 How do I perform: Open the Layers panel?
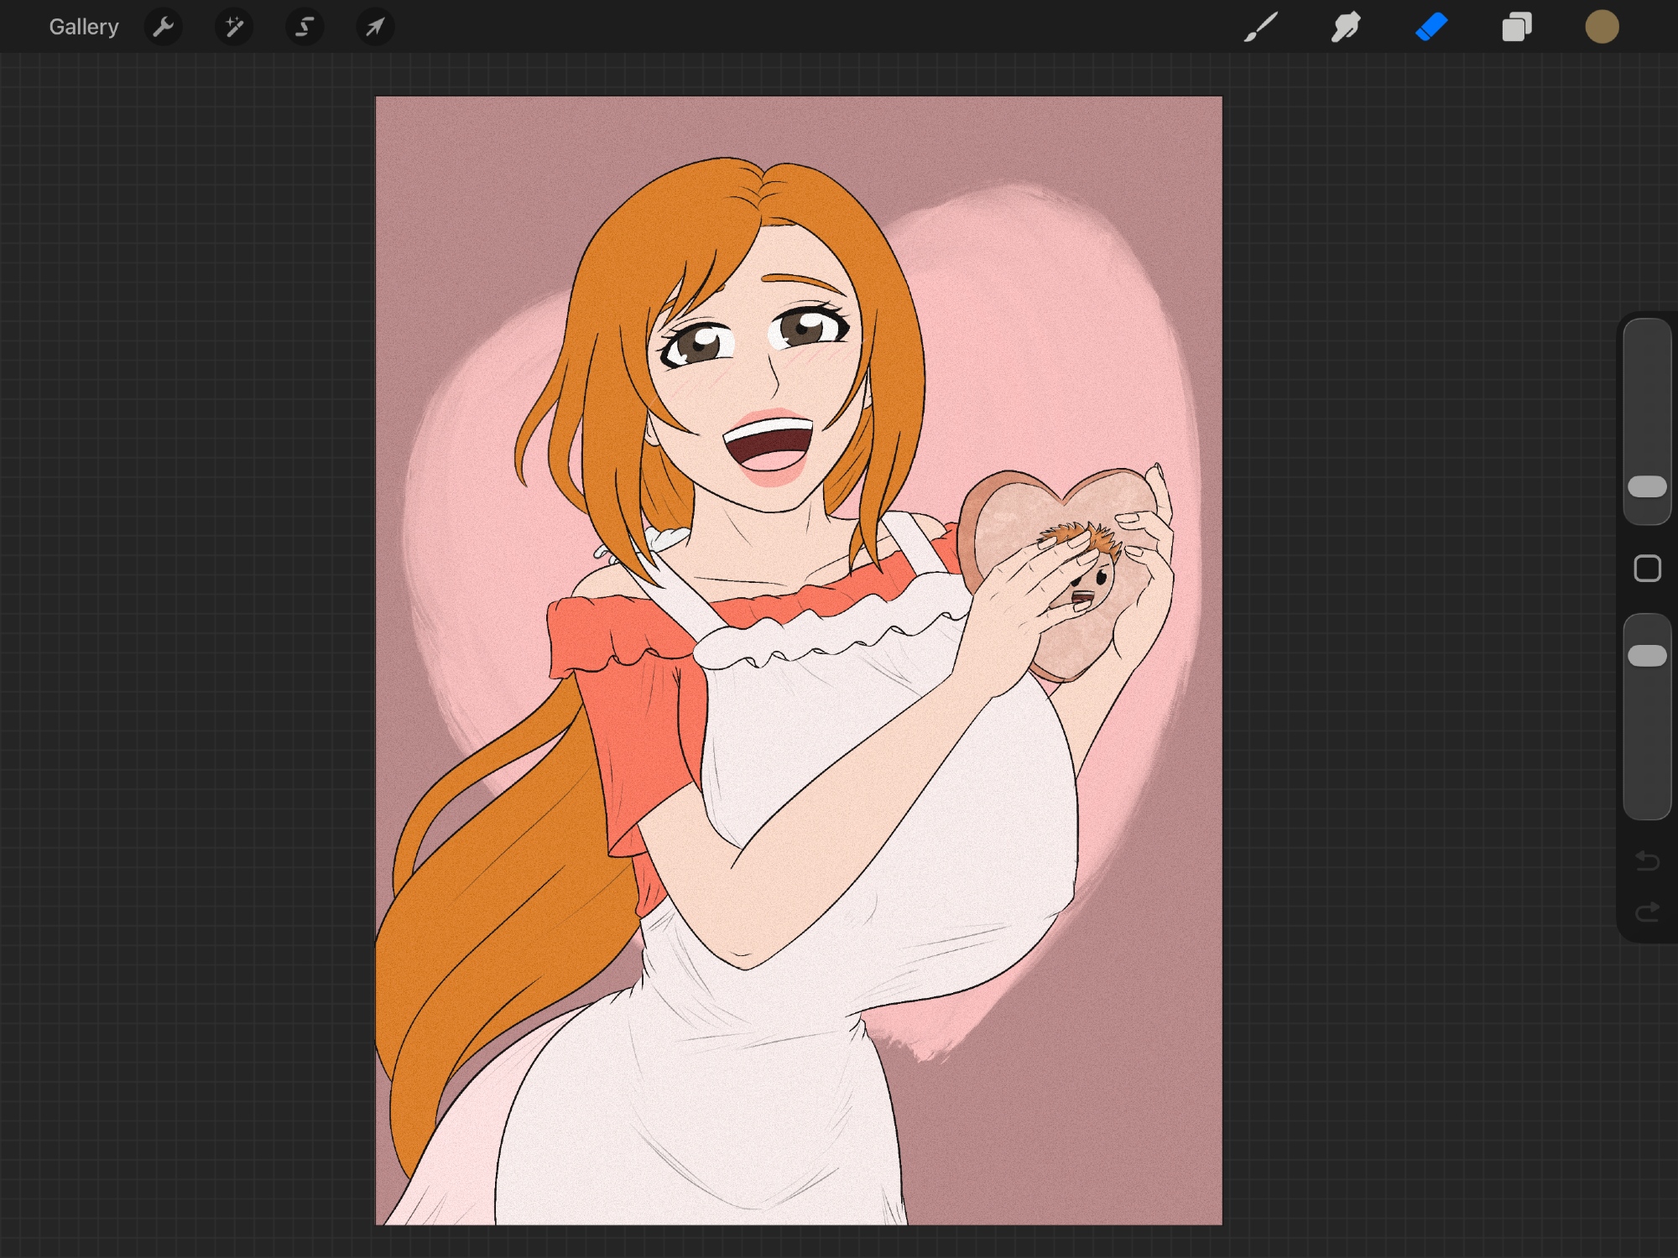(1517, 27)
